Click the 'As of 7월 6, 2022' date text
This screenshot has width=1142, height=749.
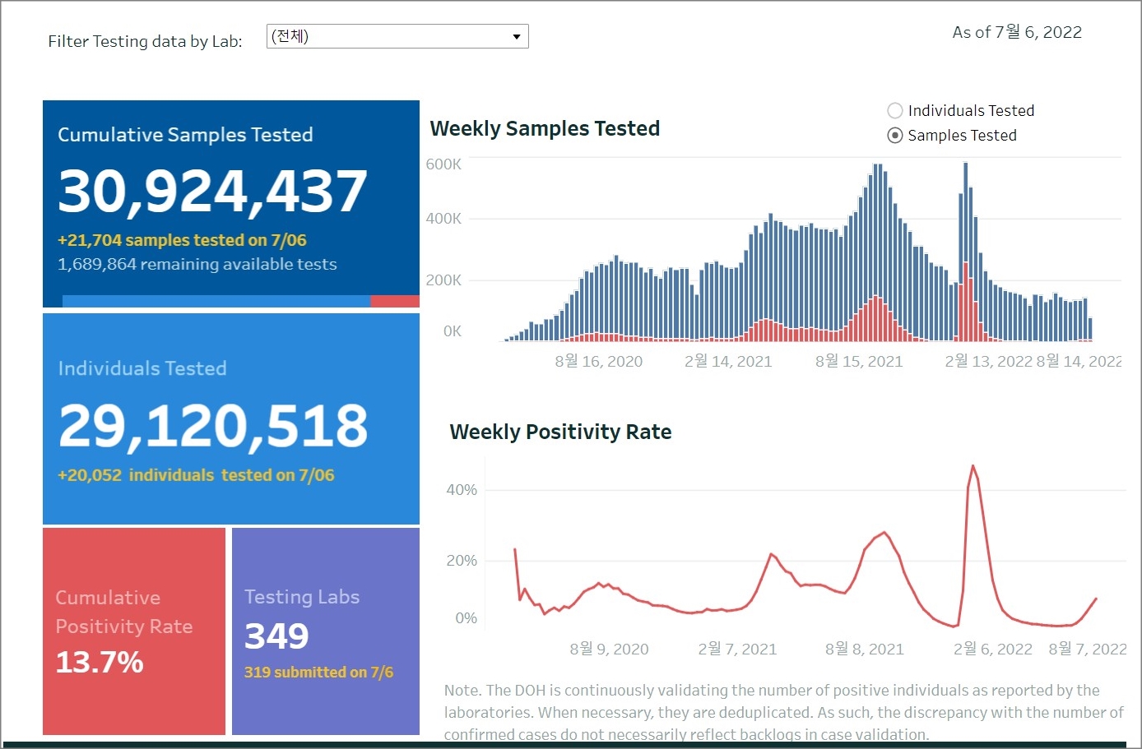(x=1017, y=32)
